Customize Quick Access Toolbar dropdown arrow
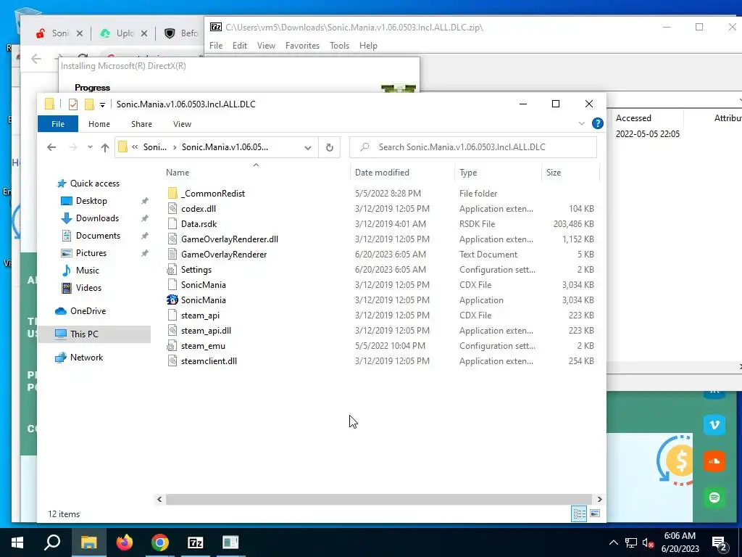Image resolution: width=742 pixels, height=557 pixels. point(102,104)
